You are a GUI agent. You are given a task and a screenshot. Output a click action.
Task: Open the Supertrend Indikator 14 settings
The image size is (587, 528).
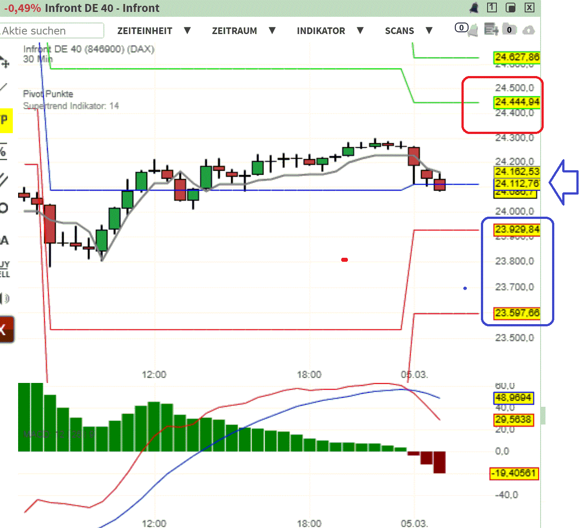pyautogui.click(x=71, y=106)
